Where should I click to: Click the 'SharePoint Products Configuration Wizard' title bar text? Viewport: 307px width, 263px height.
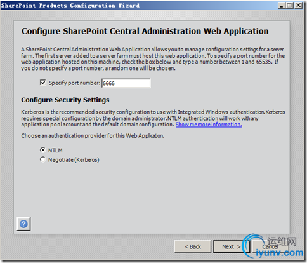click(x=70, y=6)
